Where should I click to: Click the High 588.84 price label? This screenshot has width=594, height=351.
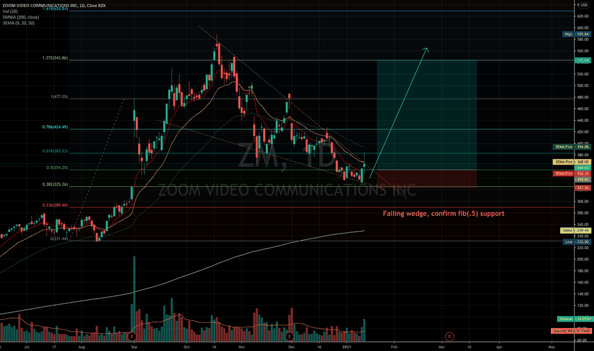(576, 34)
